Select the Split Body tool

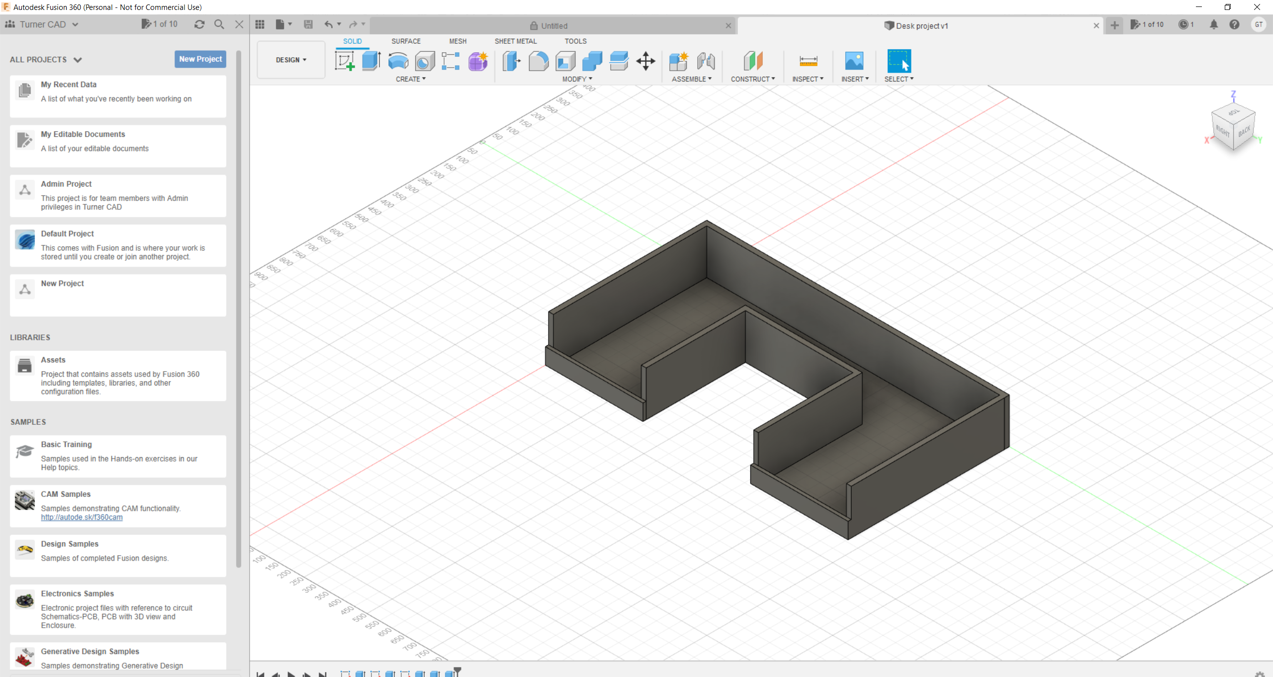click(619, 61)
